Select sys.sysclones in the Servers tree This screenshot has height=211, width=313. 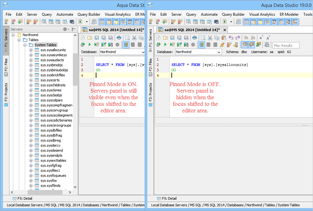tap(51, 90)
